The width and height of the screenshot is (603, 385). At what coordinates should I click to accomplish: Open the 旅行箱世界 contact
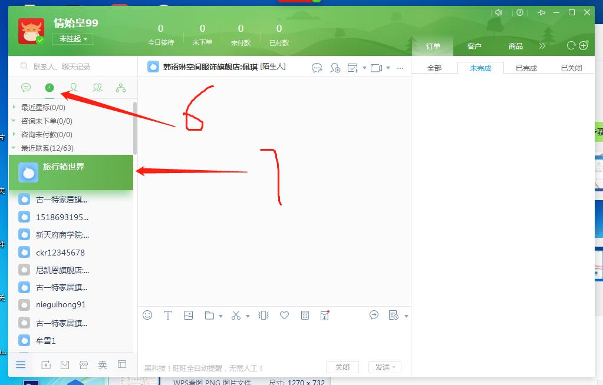(x=71, y=172)
